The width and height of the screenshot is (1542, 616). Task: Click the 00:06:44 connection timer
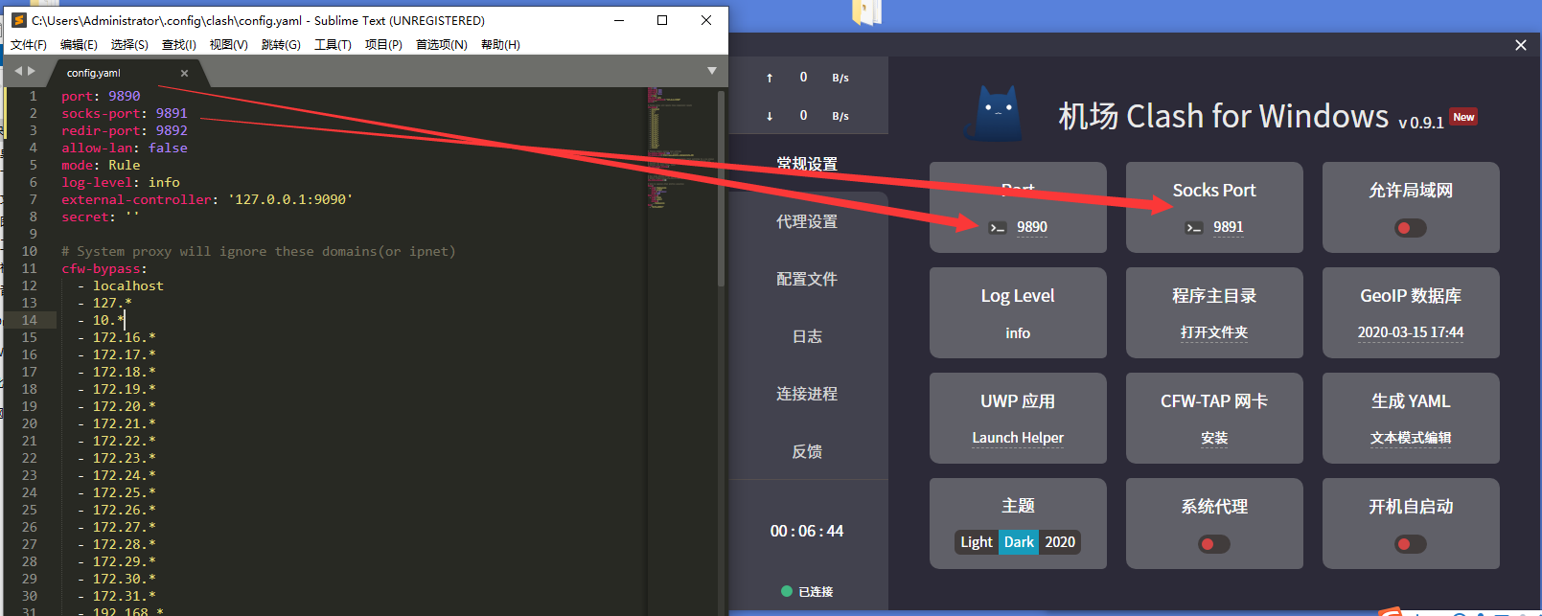point(807,531)
